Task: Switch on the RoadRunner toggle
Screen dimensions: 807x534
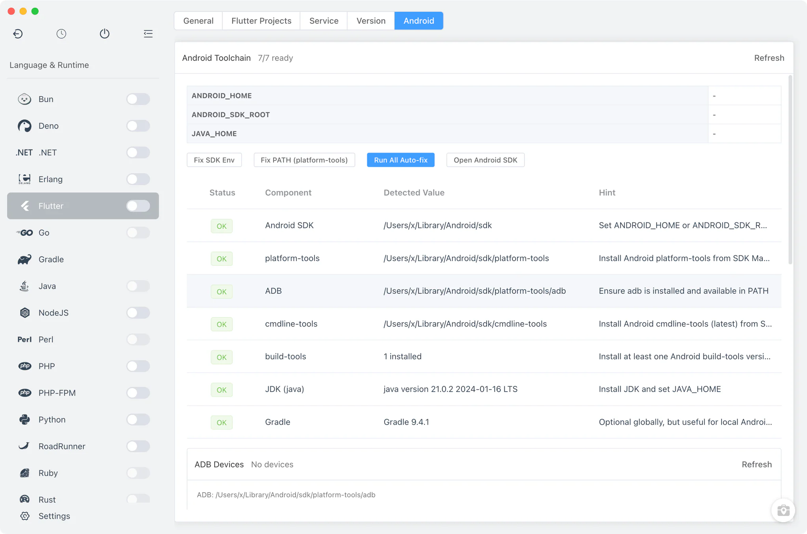Action: click(x=138, y=446)
